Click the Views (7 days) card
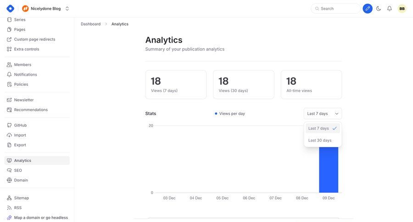 click(176, 84)
